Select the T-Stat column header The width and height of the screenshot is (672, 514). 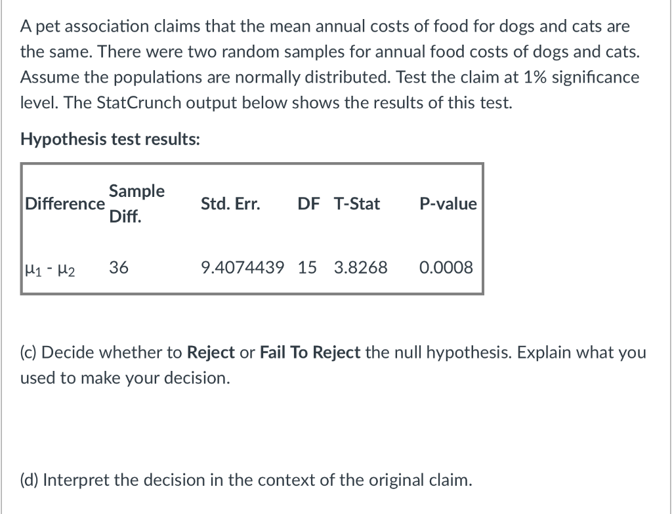357,203
